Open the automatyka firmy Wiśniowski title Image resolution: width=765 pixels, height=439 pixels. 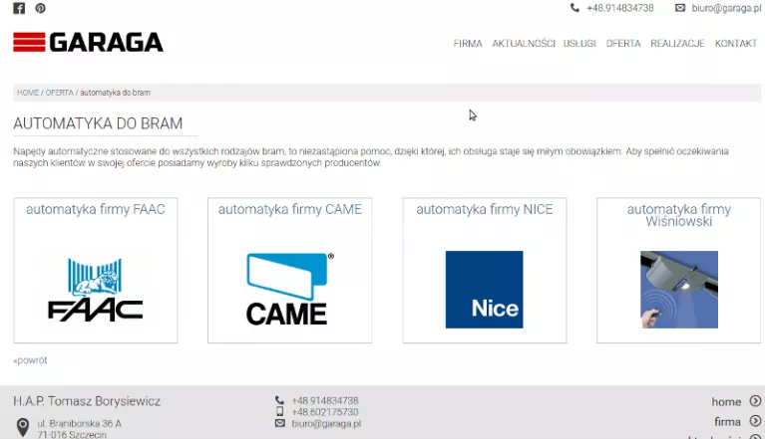[678, 215]
